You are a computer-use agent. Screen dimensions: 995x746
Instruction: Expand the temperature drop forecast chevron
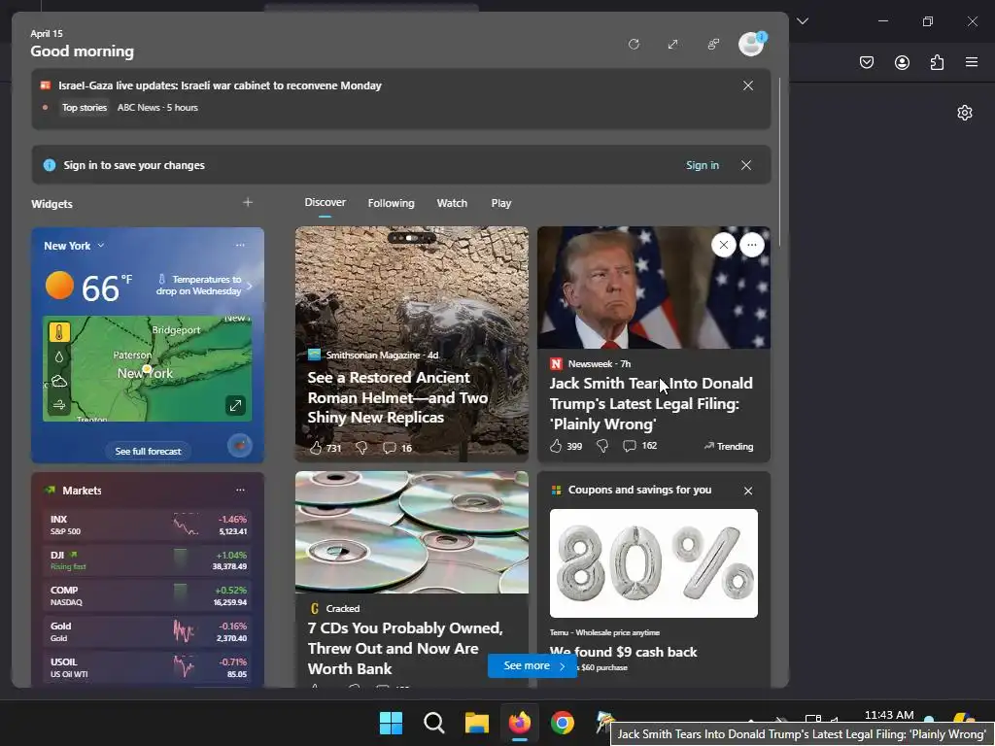[x=249, y=286]
